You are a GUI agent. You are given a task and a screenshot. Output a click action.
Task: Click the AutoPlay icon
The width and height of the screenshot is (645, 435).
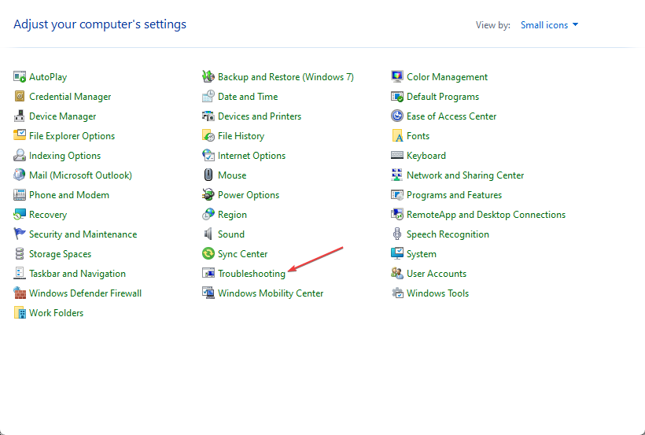[x=20, y=76]
